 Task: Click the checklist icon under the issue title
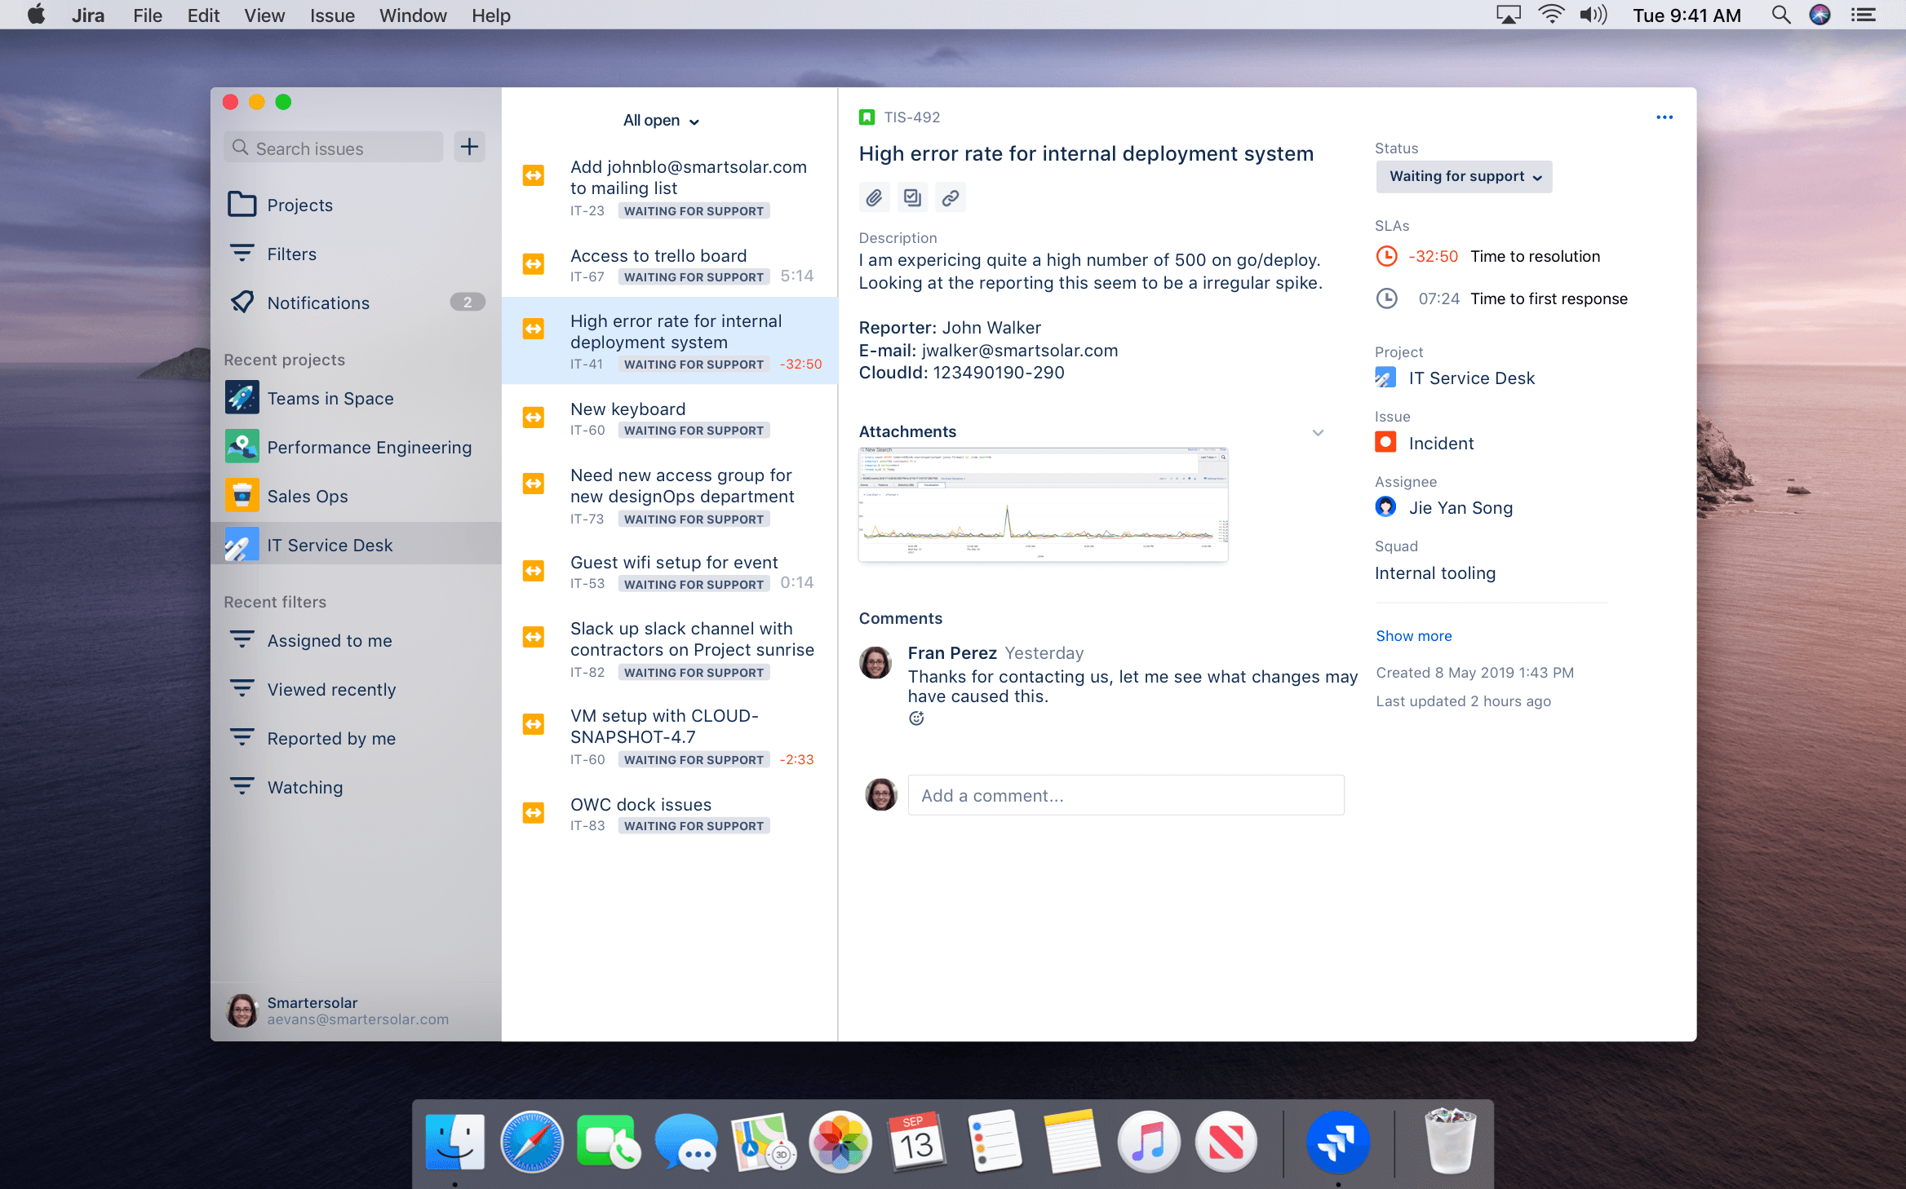tap(912, 197)
